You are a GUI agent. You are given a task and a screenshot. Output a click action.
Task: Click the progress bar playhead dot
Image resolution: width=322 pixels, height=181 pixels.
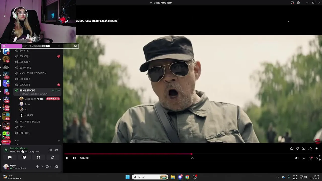[191, 154]
